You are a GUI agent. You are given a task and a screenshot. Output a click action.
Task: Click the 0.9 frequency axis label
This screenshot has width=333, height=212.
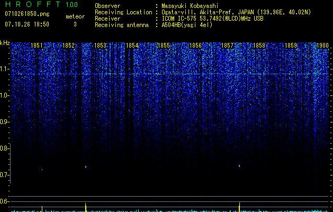pos(4,122)
